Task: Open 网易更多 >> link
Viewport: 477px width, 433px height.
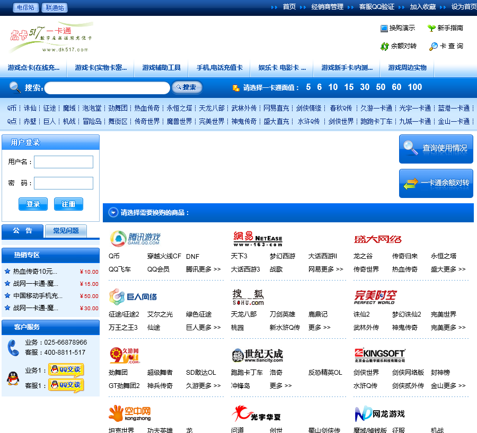Action: (325, 269)
